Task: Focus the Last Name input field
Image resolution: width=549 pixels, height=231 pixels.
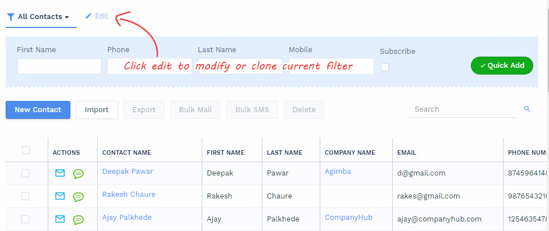Action: (x=240, y=66)
